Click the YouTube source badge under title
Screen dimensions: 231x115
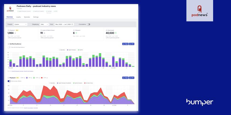(x=49, y=11)
